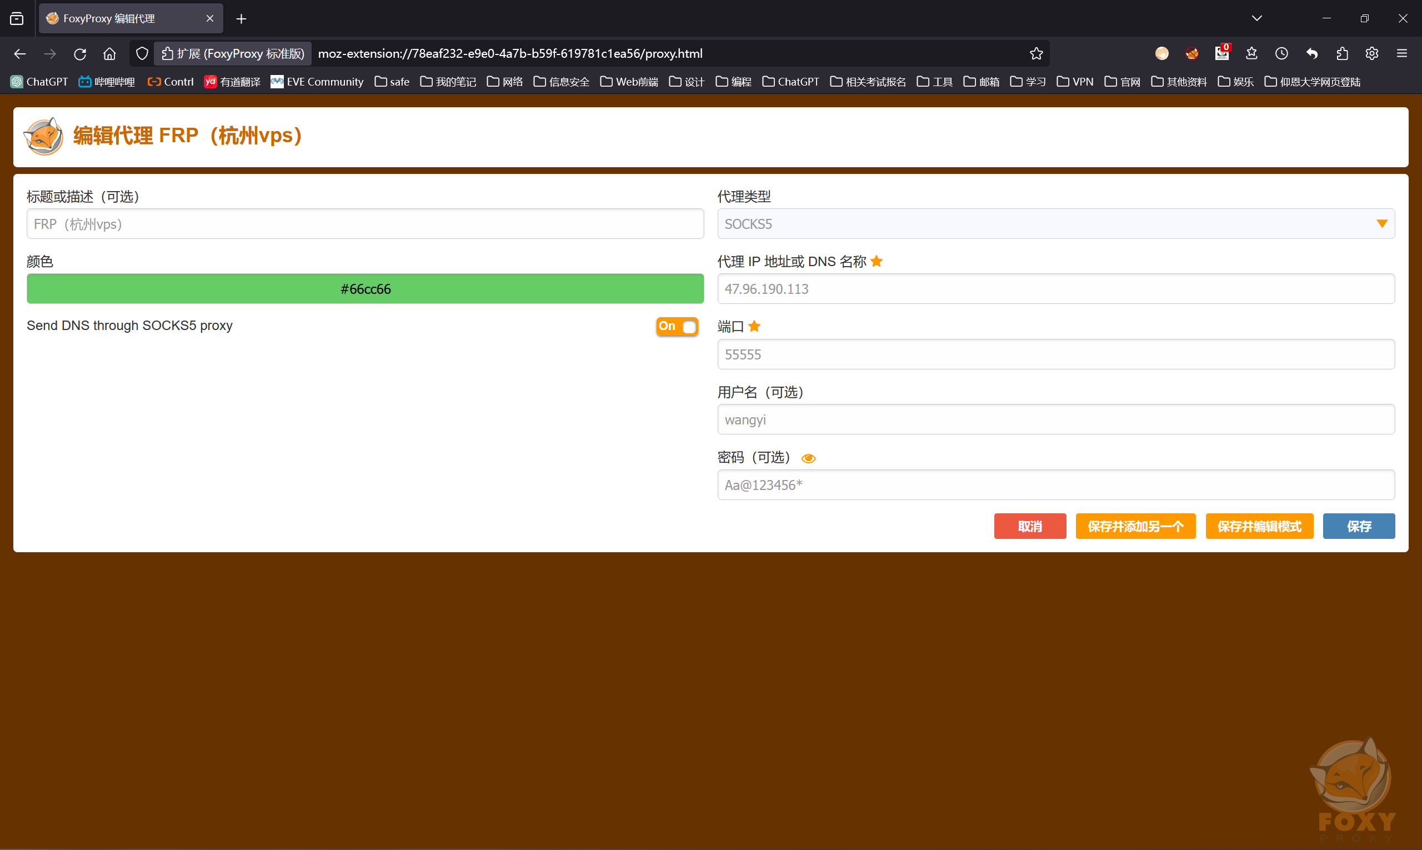
Task: Click the blue Save (保存) button
Action: click(1359, 526)
